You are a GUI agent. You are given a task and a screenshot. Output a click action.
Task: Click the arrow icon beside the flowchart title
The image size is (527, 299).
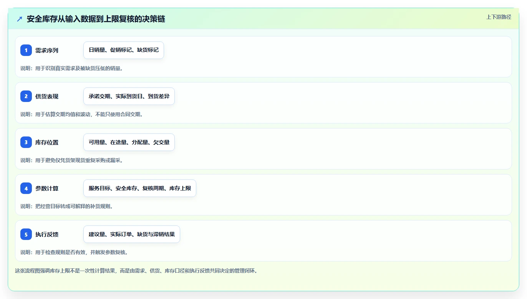(x=20, y=19)
